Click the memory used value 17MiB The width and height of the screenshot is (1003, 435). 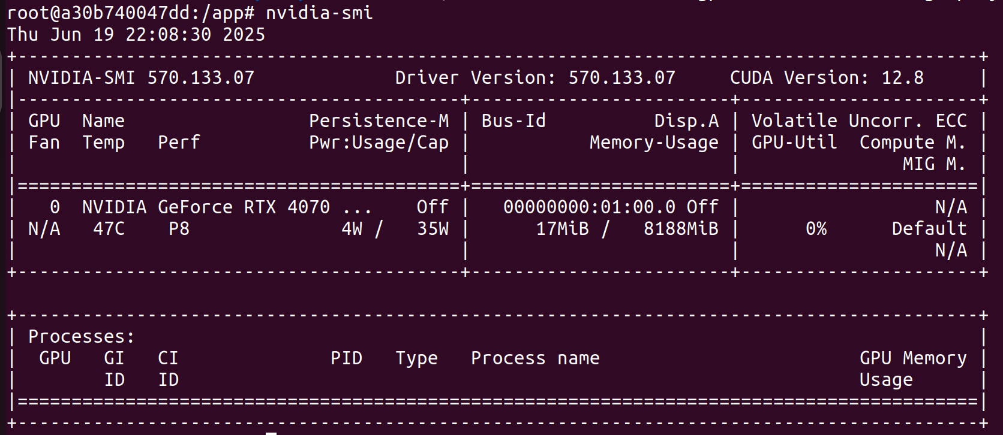tap(563, 228)
